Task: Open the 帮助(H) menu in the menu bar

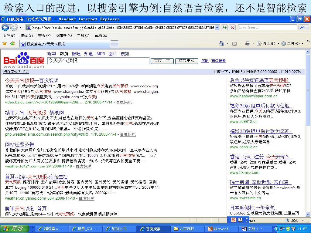Action: coord(101,36)
